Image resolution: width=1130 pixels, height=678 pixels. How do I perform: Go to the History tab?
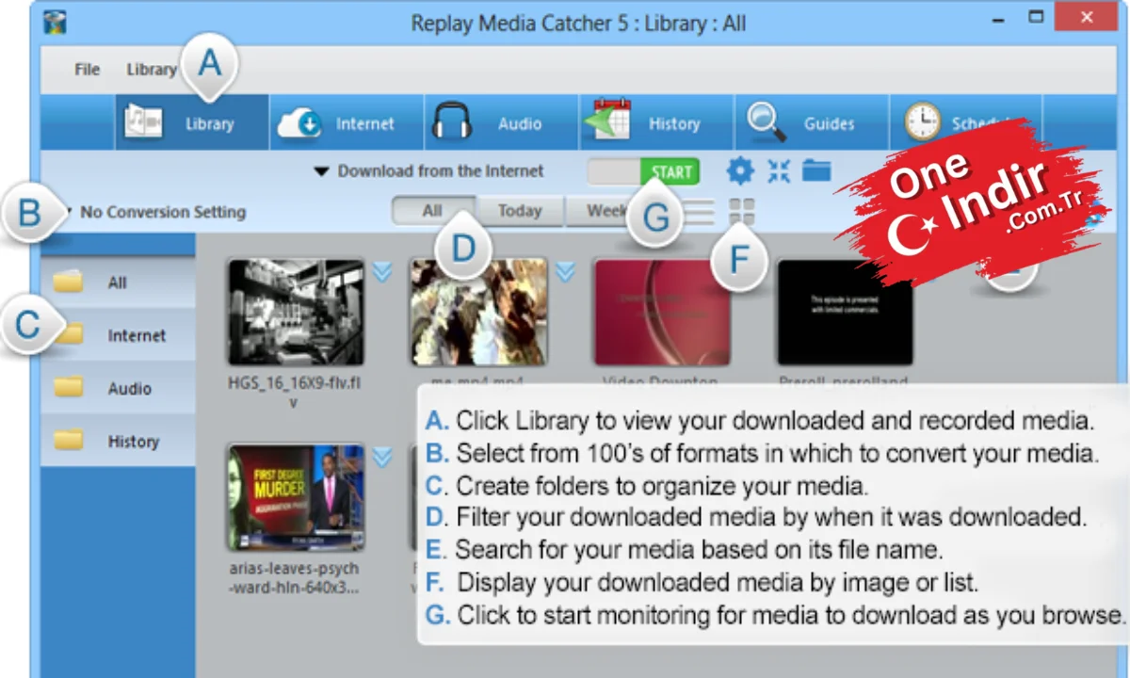[x=655, y=123]
